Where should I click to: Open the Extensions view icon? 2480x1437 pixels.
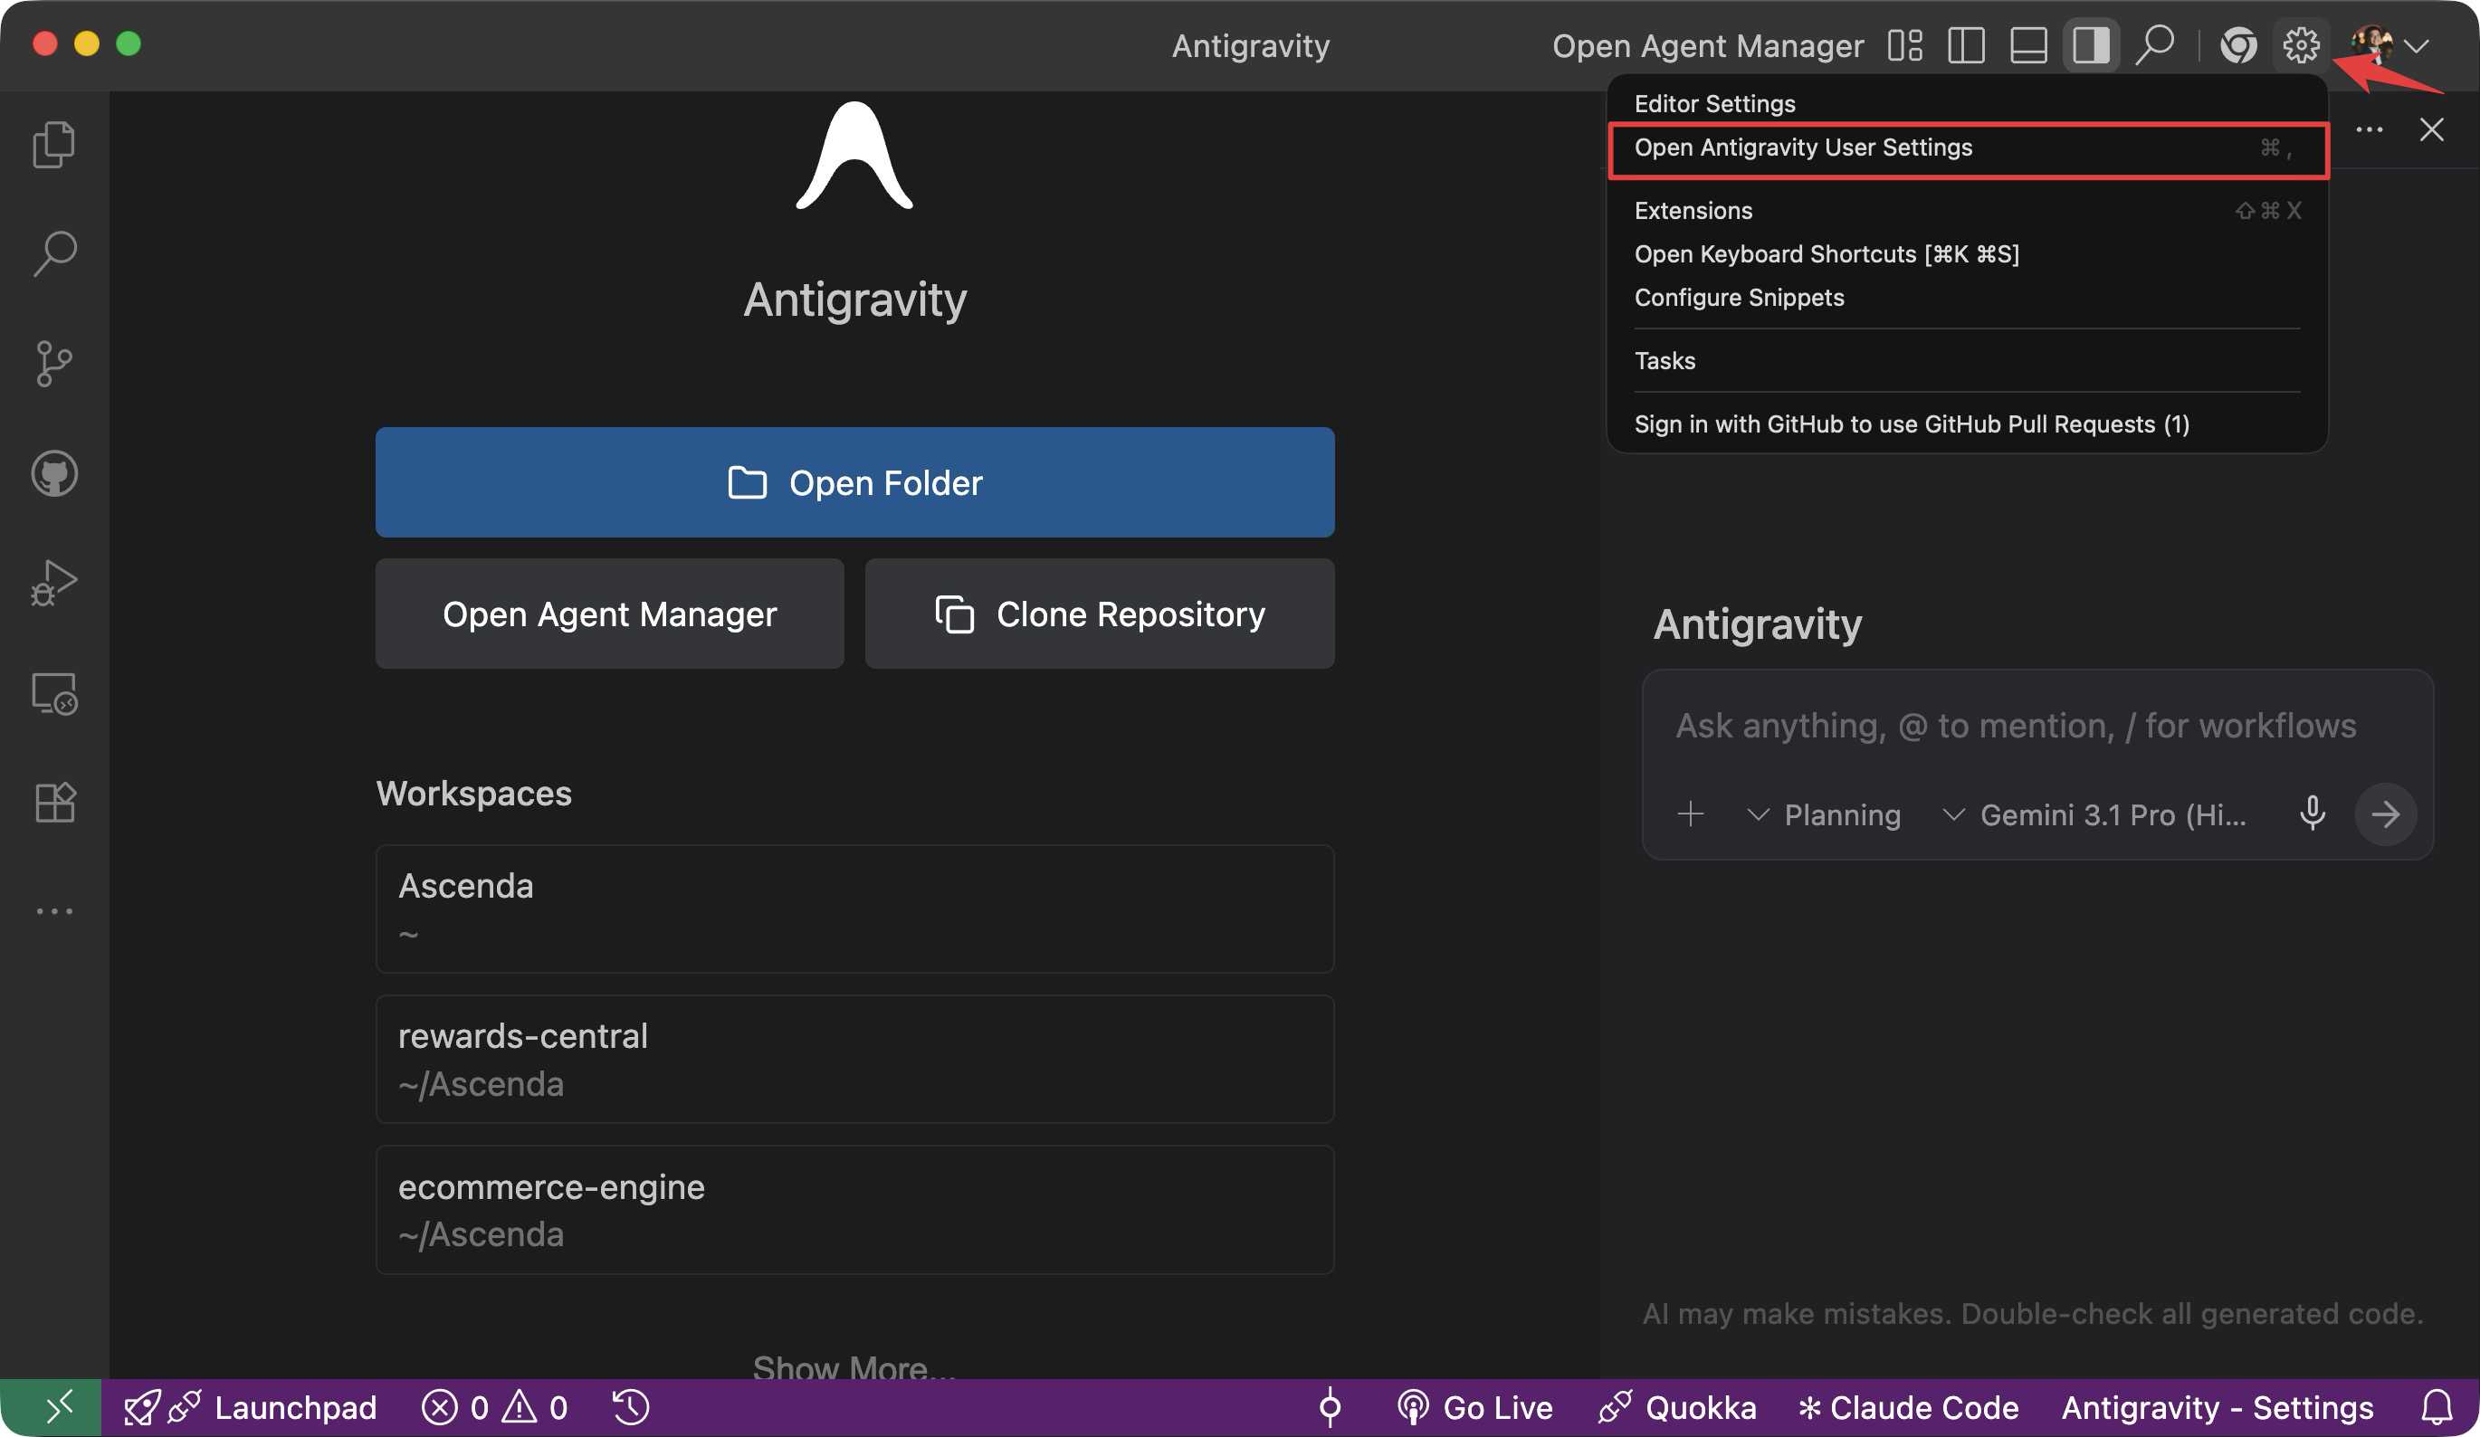54,802
